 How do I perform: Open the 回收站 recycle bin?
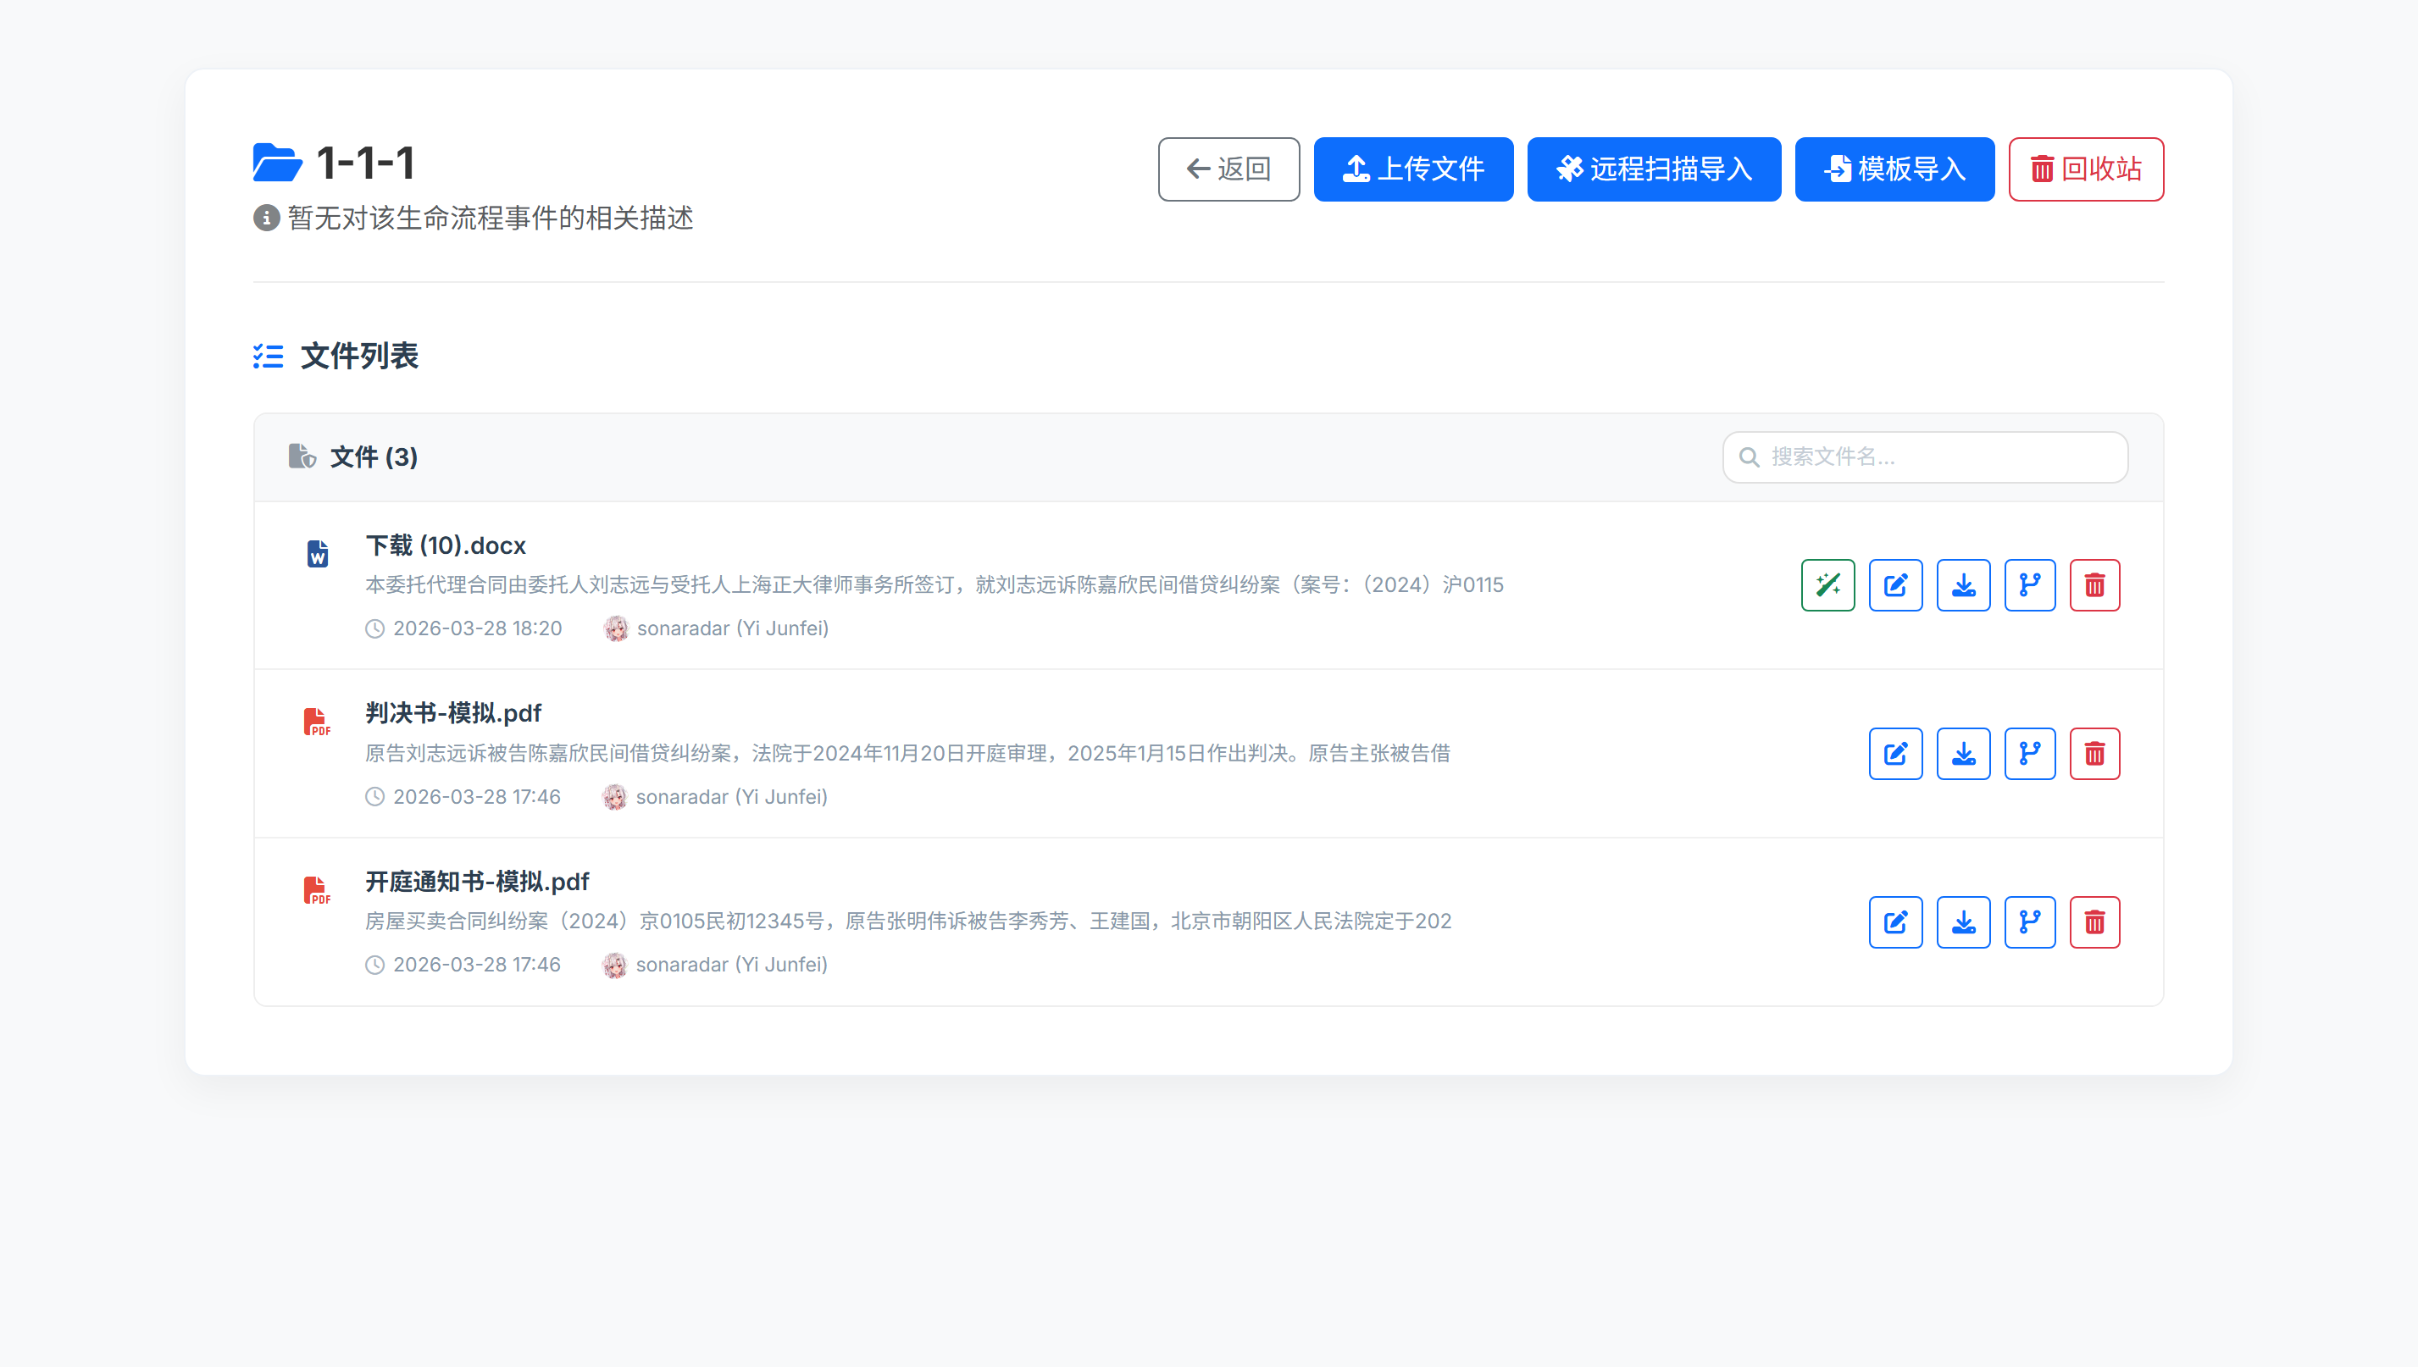pos(2086,169)
